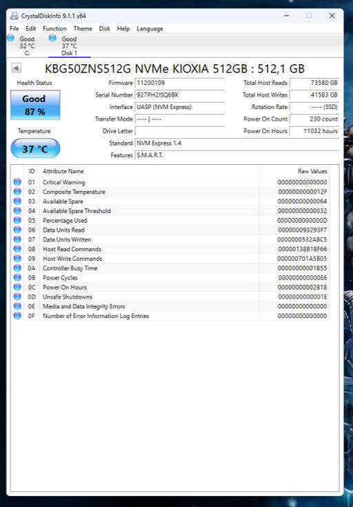
Task: Click the Power On Count value 230 count
Action: click(x=314, y=119)
